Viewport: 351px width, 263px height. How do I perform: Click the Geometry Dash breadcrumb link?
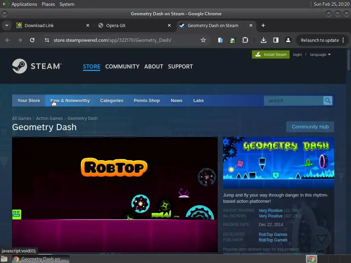(82, 118)
